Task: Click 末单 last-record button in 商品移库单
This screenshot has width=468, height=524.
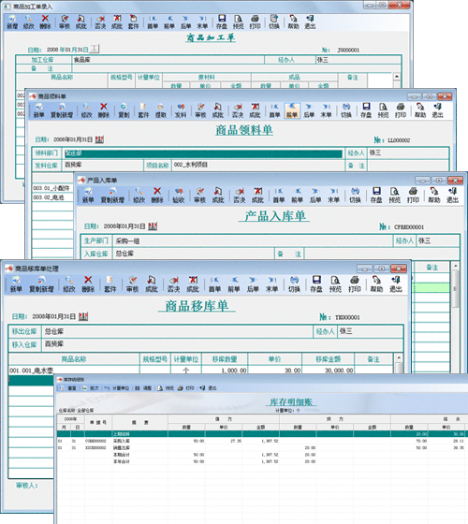Action: click(x=271, y=284)
